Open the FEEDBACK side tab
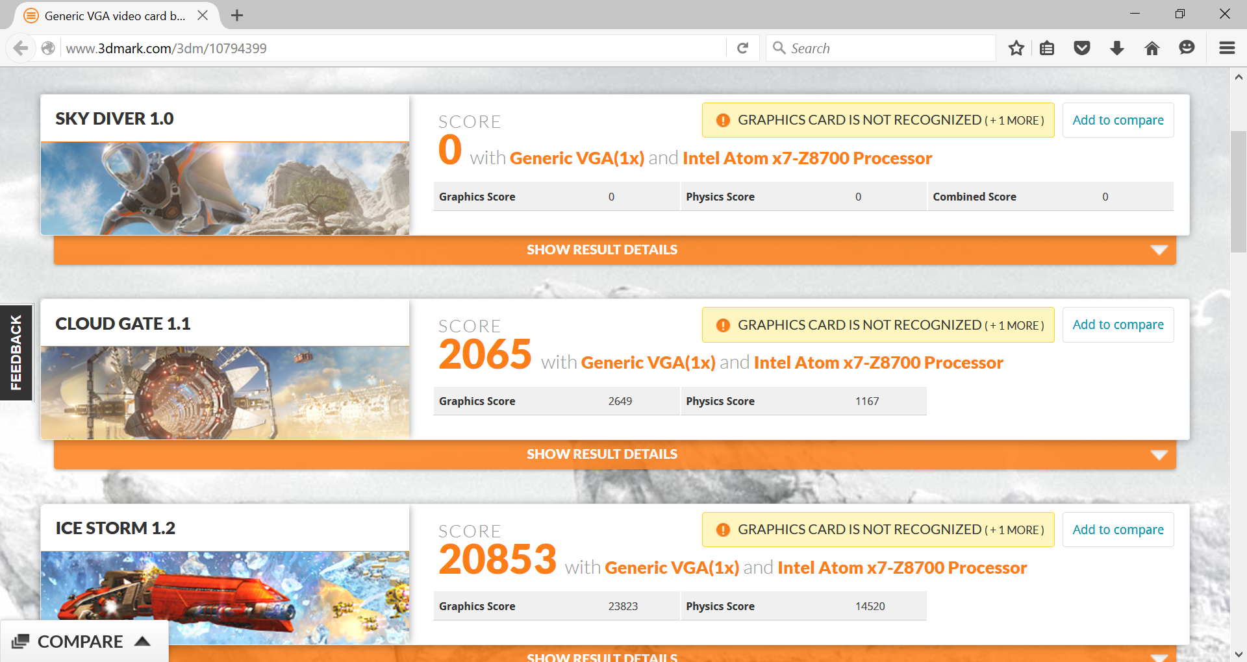Viewport: 1247px width, 662px height. point(16,352)
